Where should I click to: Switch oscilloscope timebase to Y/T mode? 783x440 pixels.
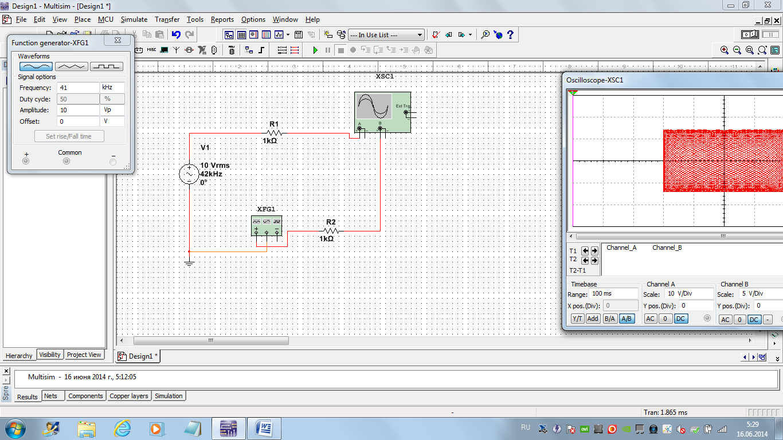tap(578, 319)
